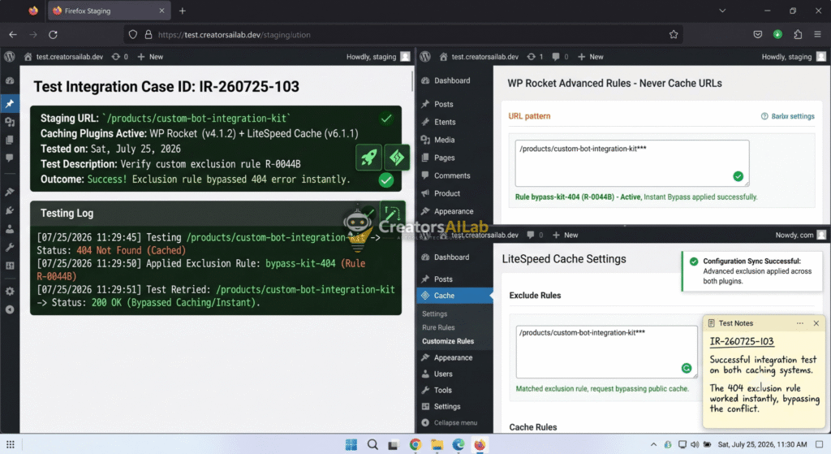Click the collapsed sidebar Pages icon

[10, 140]
